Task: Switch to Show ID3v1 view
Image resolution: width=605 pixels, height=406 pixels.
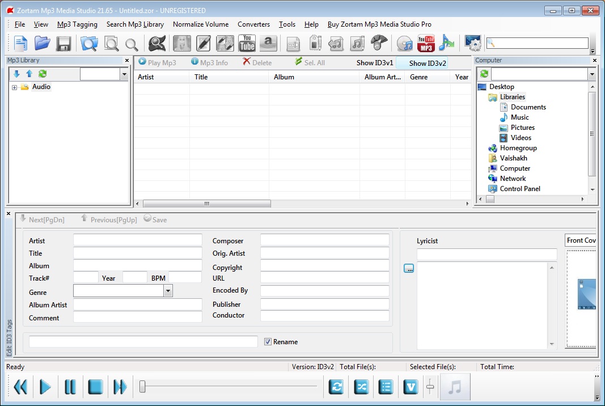Action: click(x=374, y=63)
